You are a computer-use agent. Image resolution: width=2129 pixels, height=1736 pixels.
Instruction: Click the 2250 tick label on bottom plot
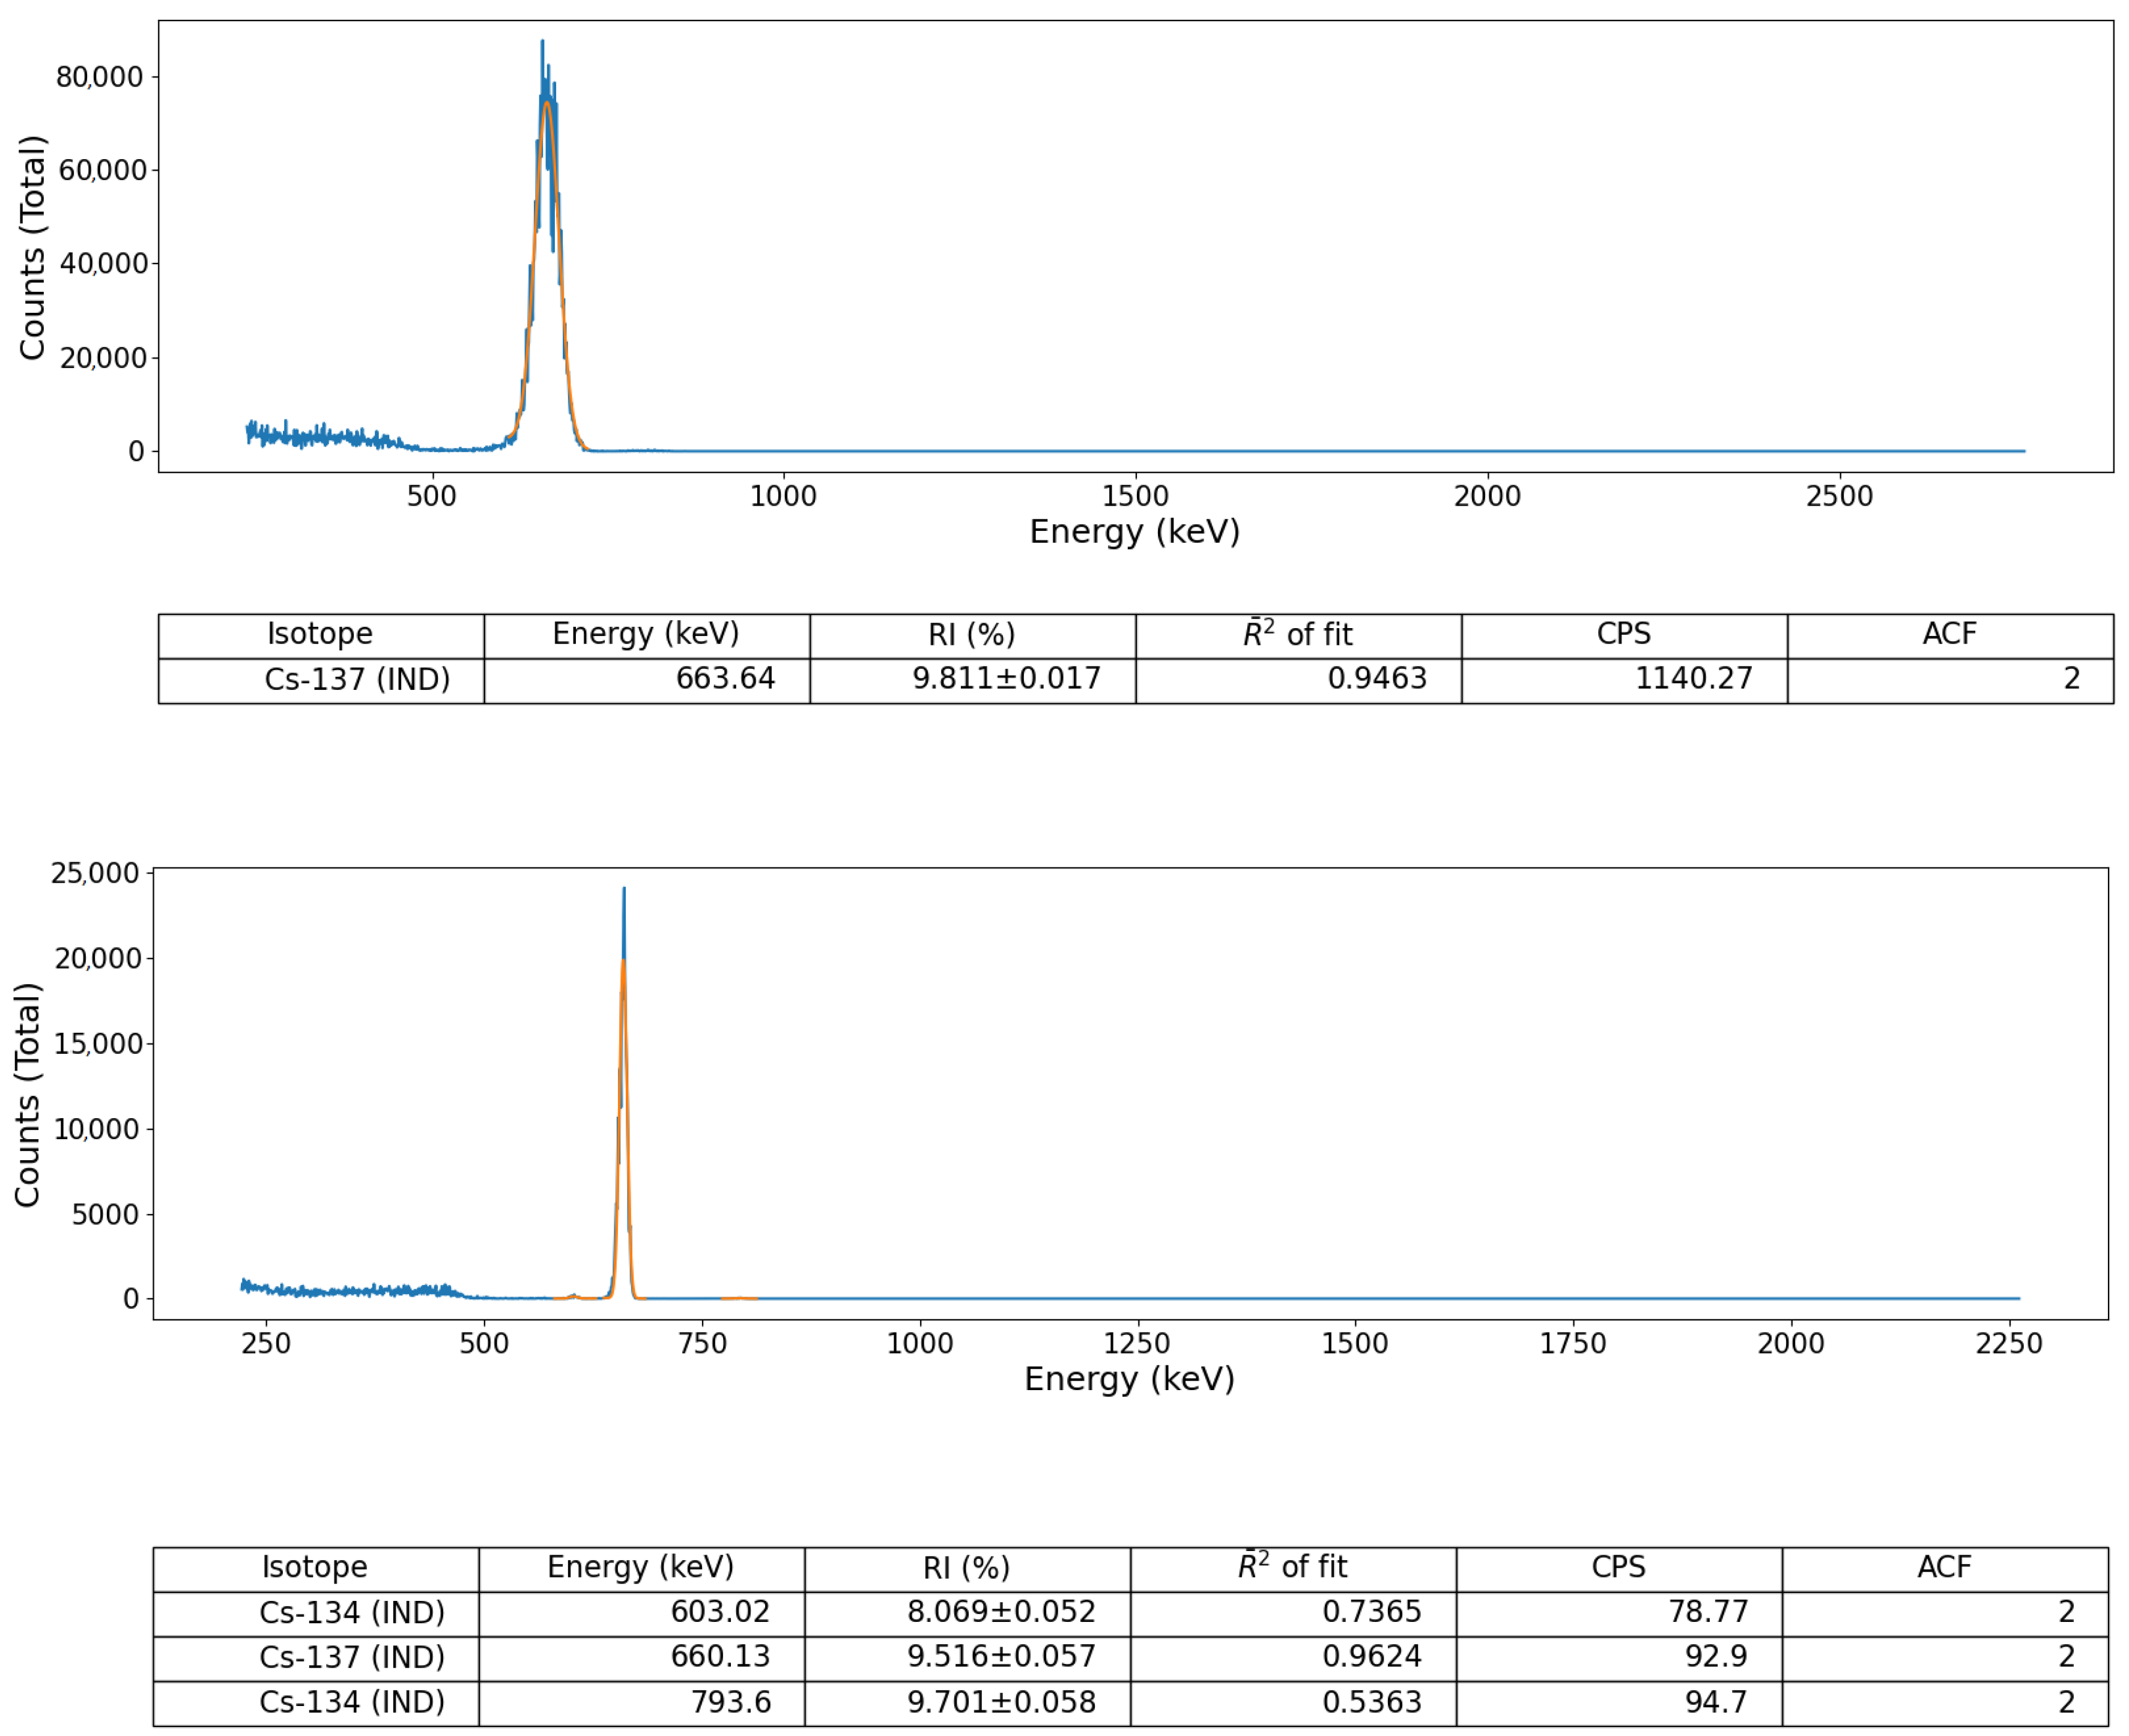tap(2008, 1343)
